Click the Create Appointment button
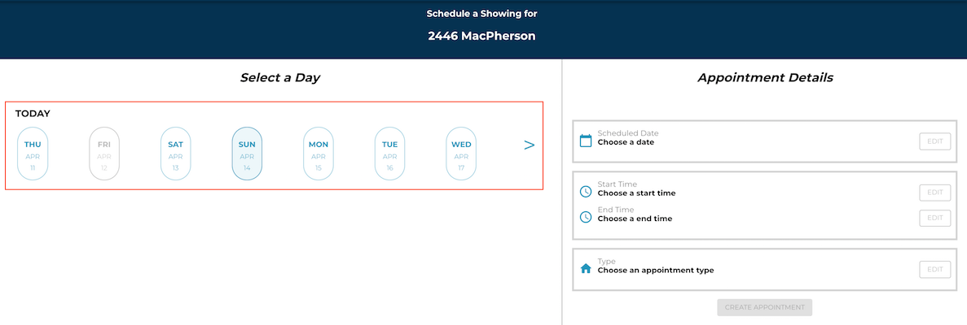The height and width of the screenshot is (325, 967). pyautogui.click(x=765, y=307)
